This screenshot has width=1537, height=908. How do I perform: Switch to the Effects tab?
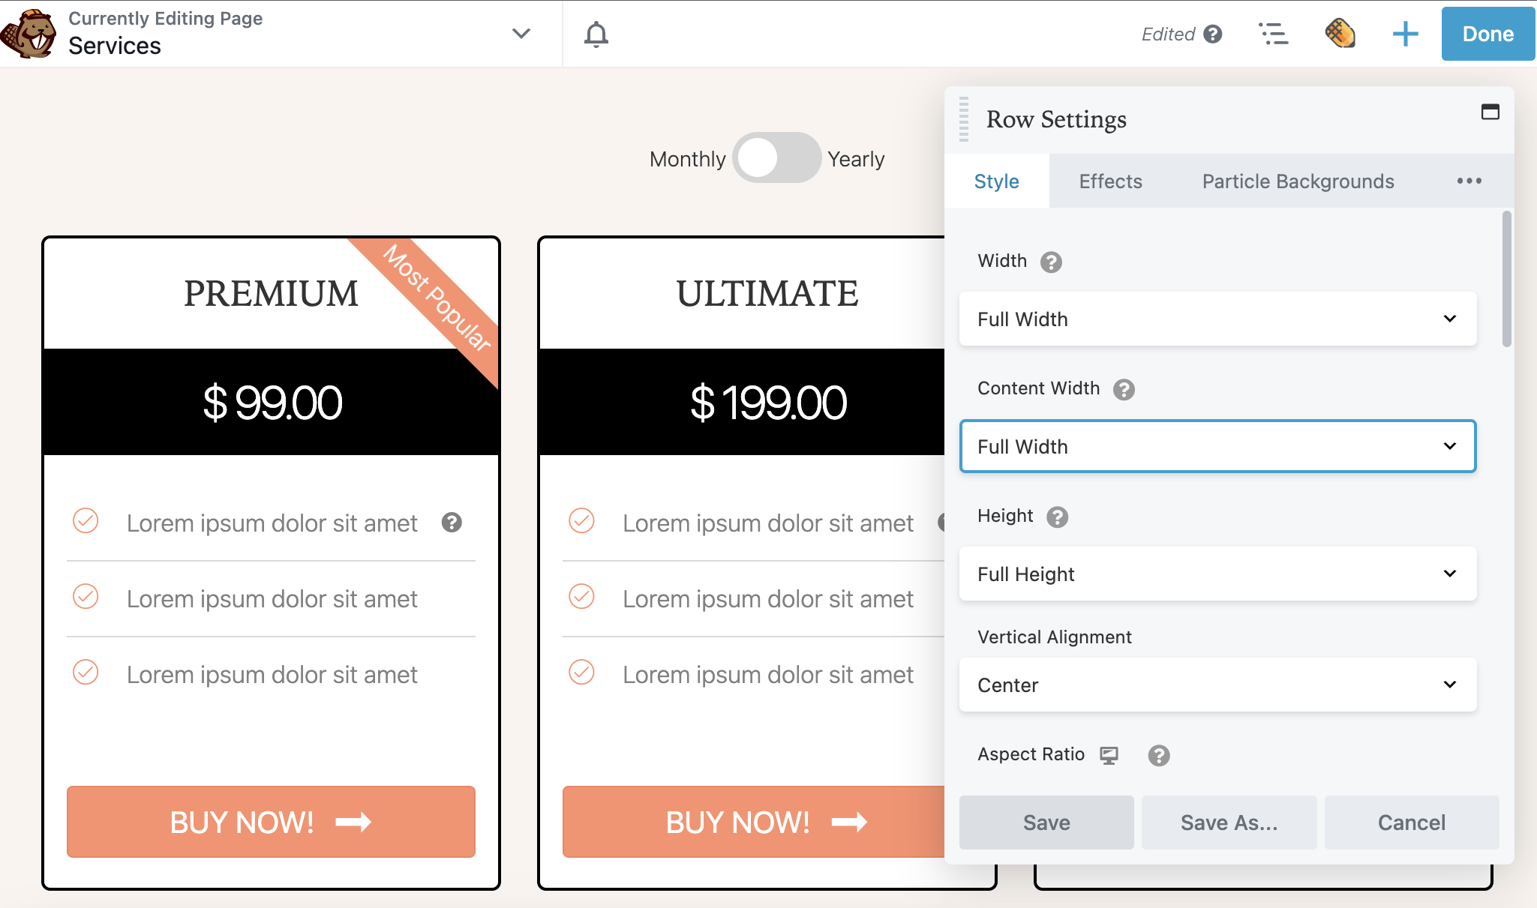click(x=1111, y=181)
